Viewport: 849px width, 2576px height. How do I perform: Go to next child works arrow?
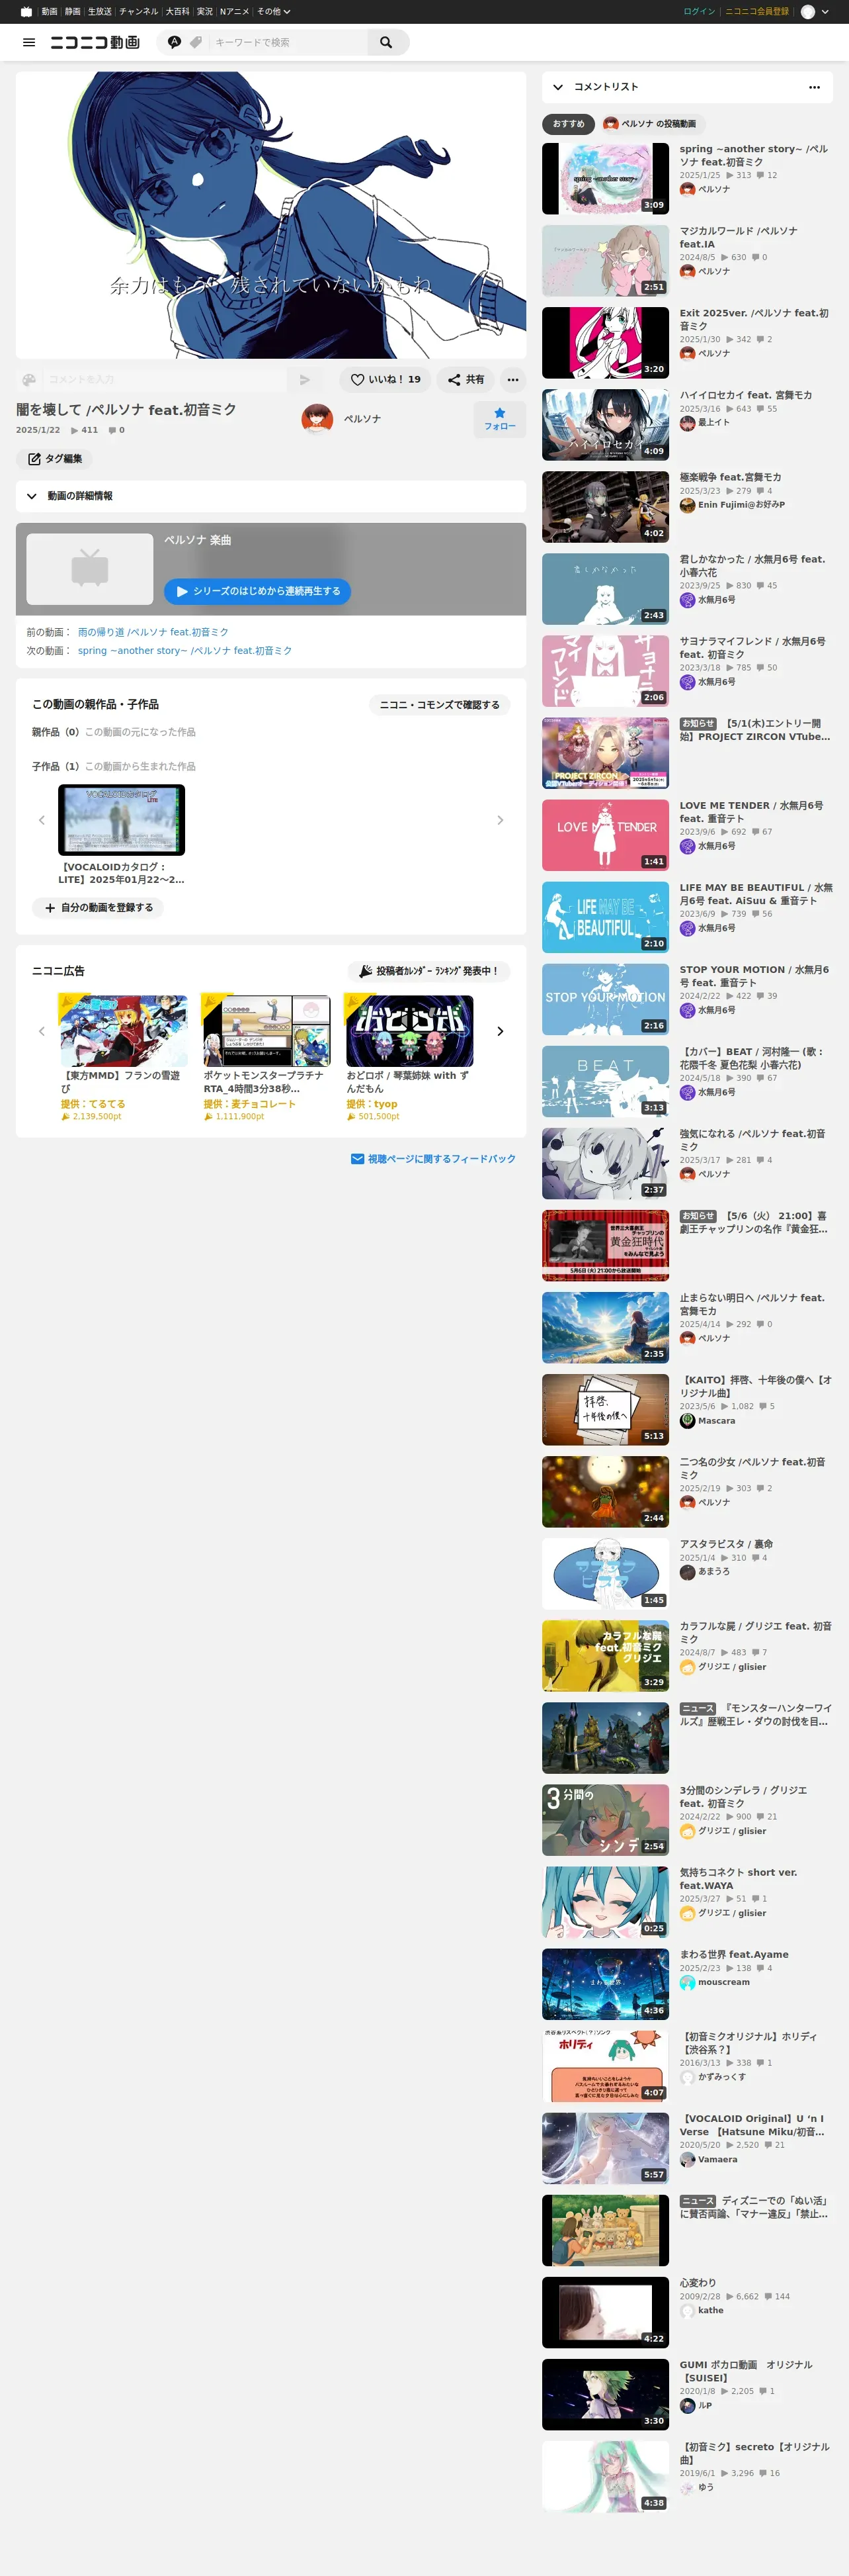[x=501, y=820]
